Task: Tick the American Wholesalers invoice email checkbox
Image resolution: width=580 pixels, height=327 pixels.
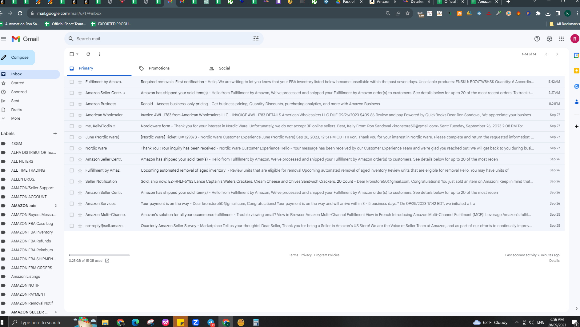Action: [x=72, y=115]
